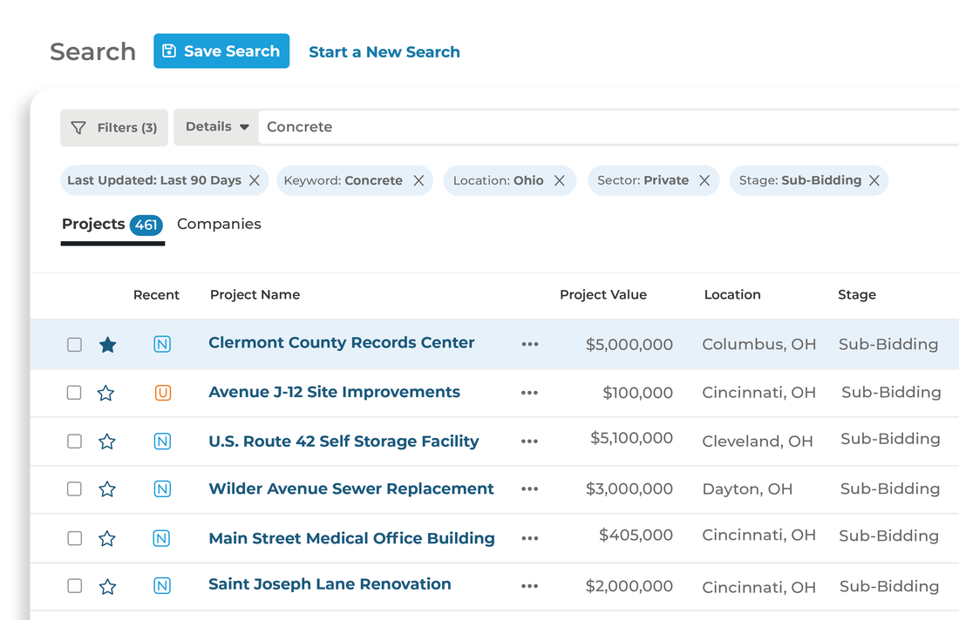Tick checkbox for Saint Joseph Lane Renovation
The image size is (959, 620).
click(x=75, y=586)
